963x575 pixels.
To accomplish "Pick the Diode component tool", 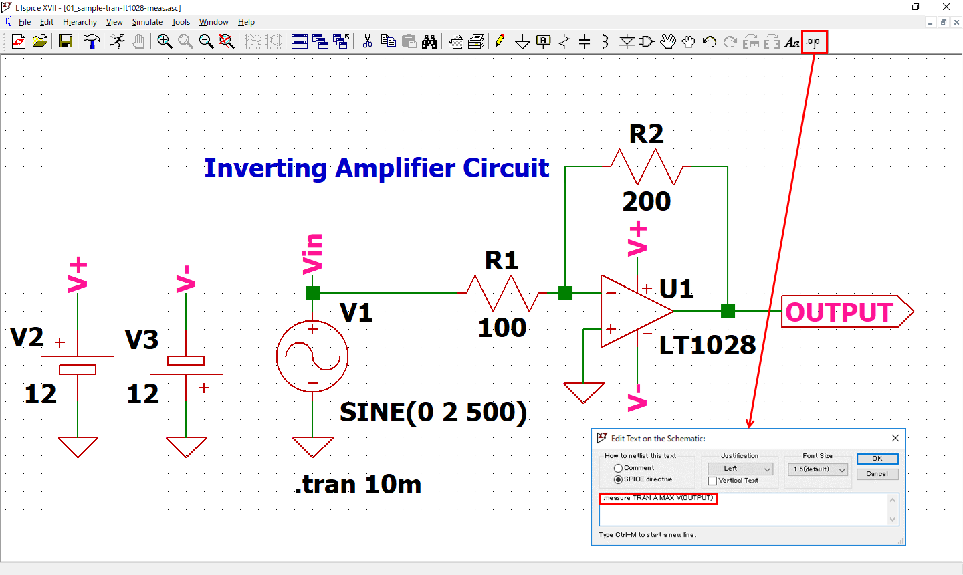I will [627, 42].
